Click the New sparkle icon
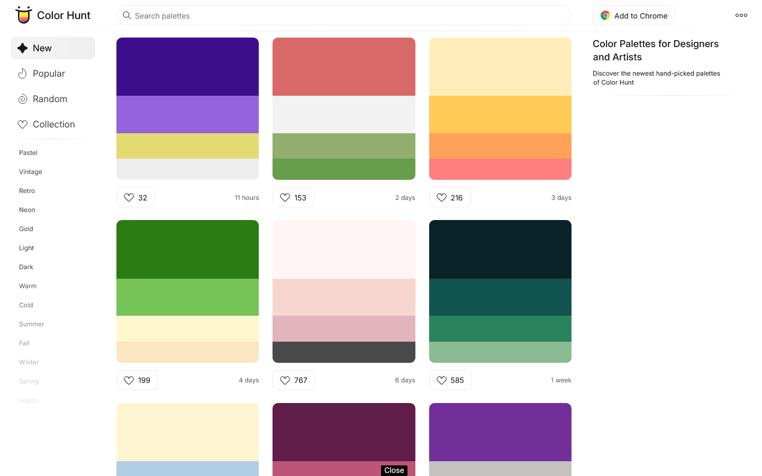 pyautogui.click(x=22, y=48)
